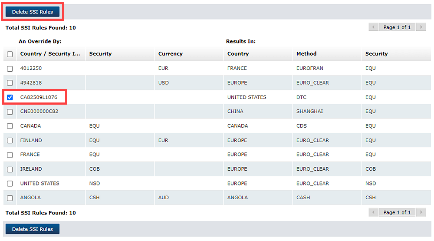Select the ANGOLA rule checkbox

tap(10, 198)
